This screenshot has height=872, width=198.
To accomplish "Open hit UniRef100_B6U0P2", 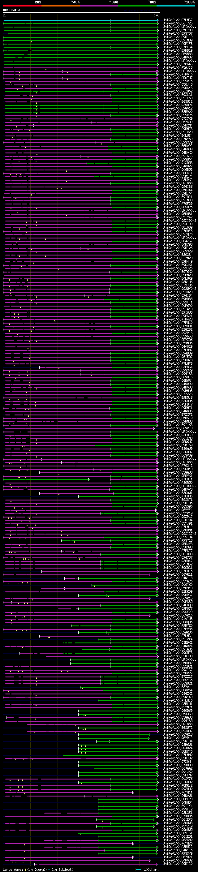I will pyautogui.click(x=177, y=146).
